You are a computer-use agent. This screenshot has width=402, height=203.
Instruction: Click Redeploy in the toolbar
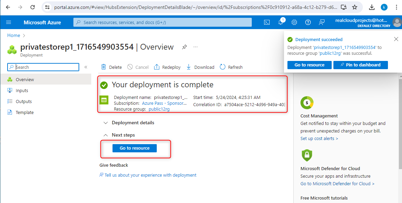167,67
